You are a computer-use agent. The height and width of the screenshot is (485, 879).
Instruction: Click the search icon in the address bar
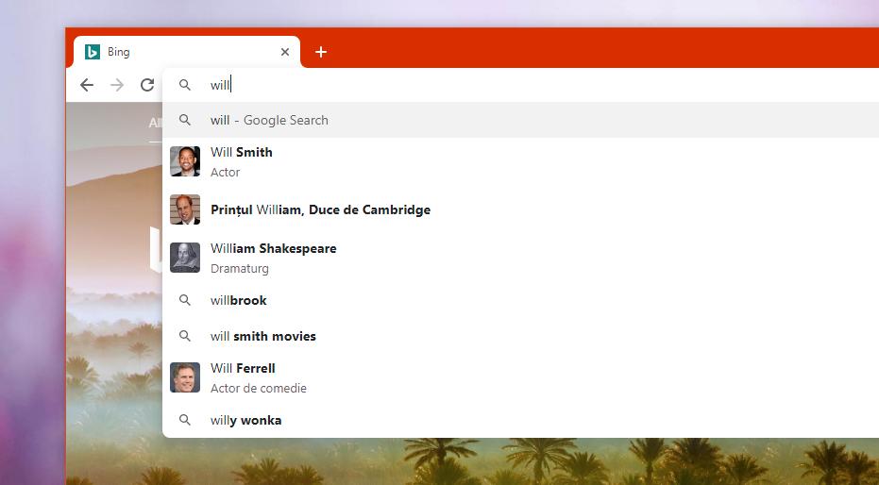[x=185, y=85]
